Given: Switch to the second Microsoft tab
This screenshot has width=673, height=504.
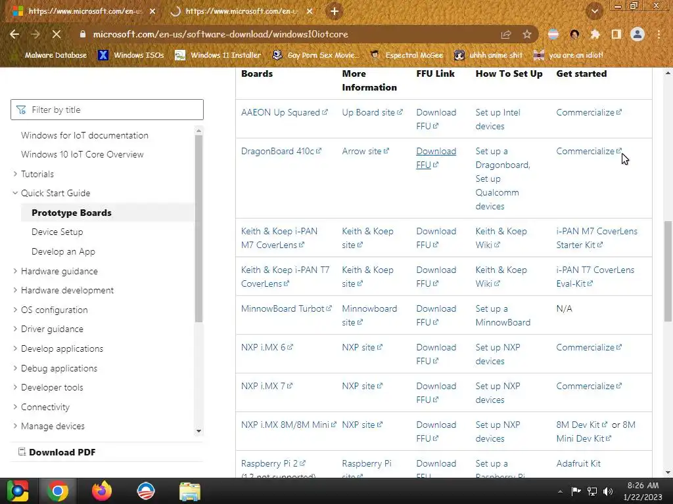Looking at the screenshot, I should pyautogui.click(x=241, y=11).
